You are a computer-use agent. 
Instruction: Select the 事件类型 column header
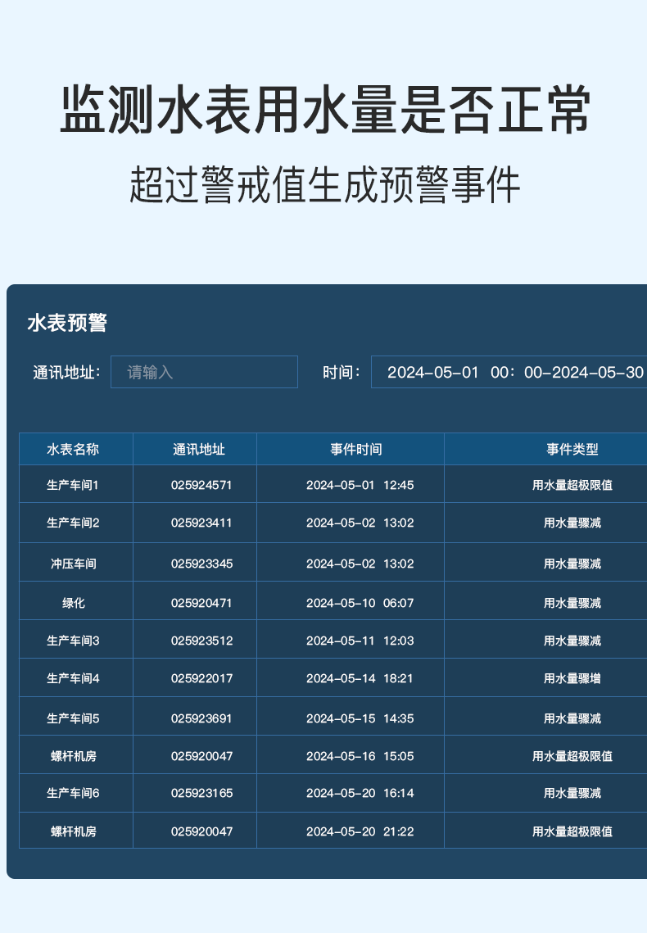(x=572, y=449)
